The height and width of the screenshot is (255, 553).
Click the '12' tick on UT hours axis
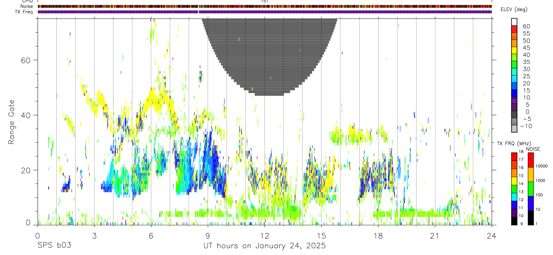(x=265, y=235)
